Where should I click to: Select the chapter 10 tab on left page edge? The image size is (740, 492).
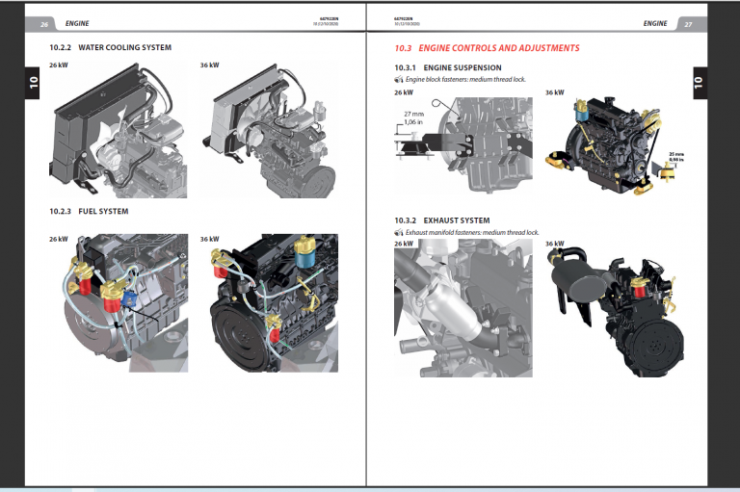pyautogui.click(x=33, y=83)
